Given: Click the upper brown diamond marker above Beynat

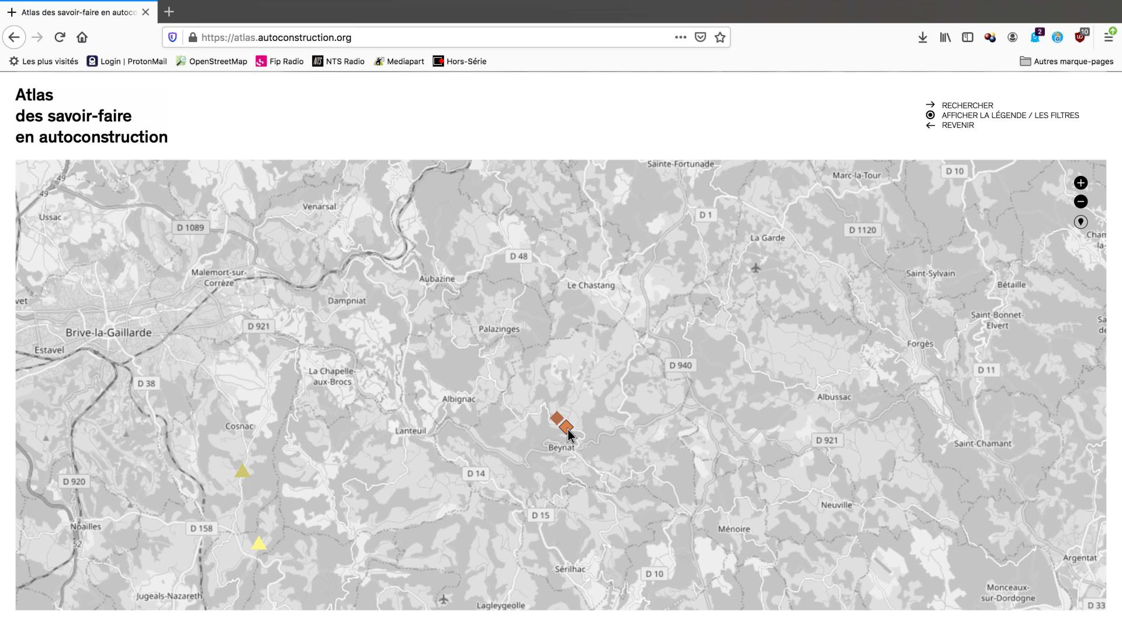Looking at the screenshot, I should [x=556, y=418].
